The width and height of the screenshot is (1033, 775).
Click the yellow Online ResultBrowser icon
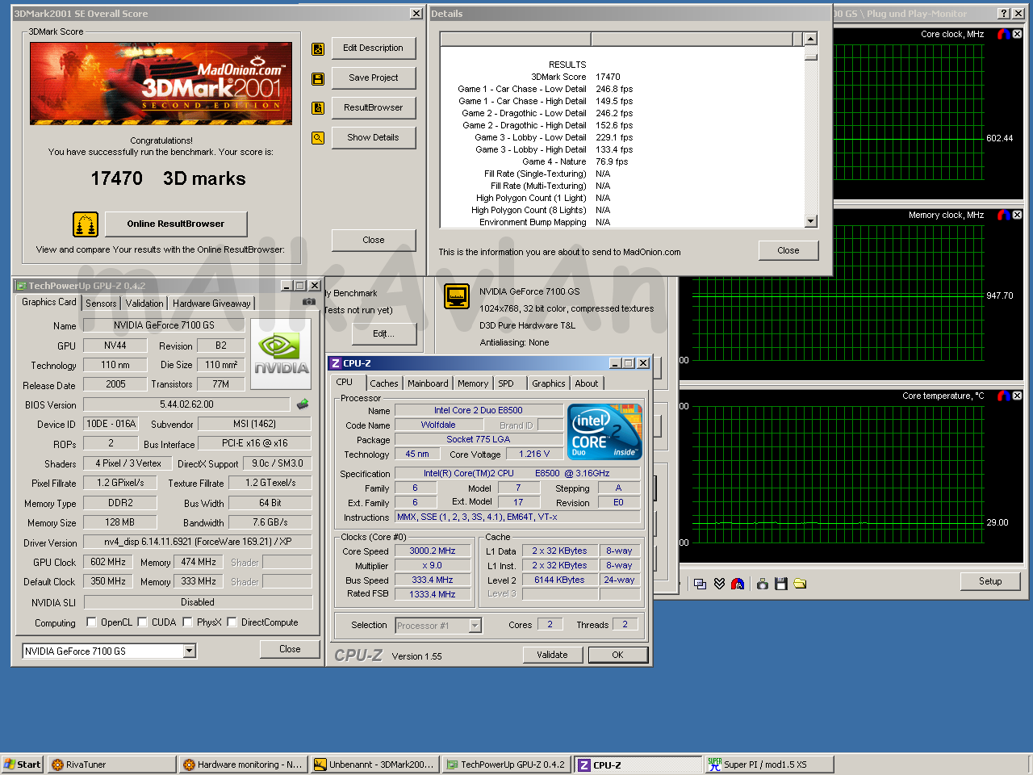(86, 224)
